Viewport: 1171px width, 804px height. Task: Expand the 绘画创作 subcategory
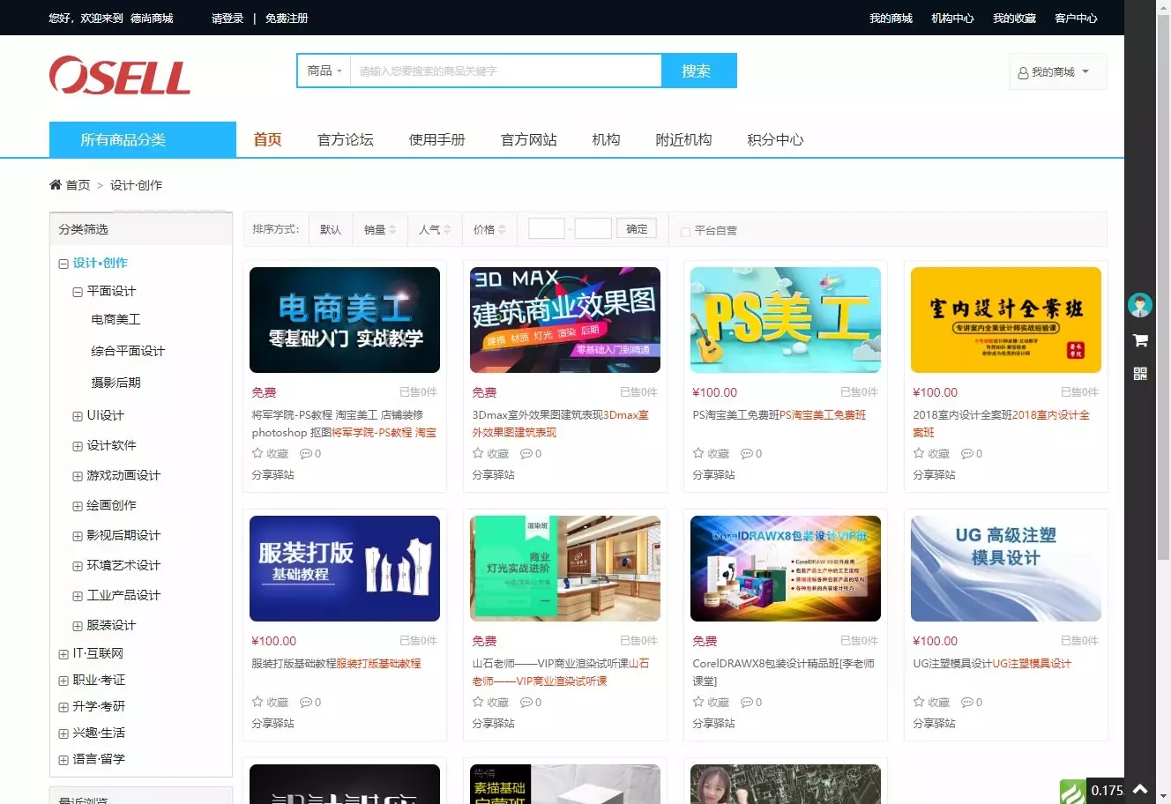tap(78, 506)
